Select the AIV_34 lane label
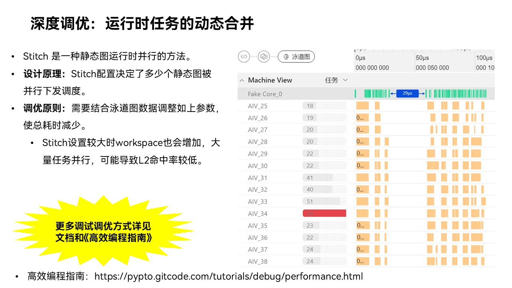Screen dimensions: 512x288 (x=258, y=214)
